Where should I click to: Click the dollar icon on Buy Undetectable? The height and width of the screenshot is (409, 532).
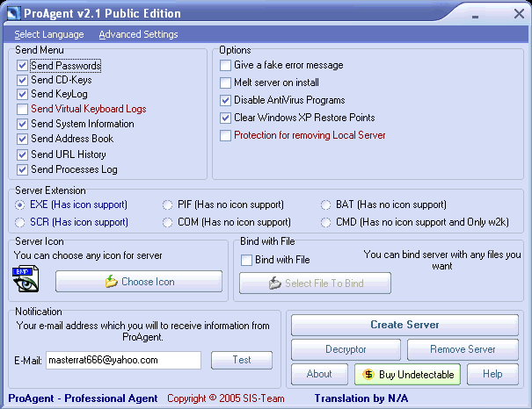[x=369, y=375]
